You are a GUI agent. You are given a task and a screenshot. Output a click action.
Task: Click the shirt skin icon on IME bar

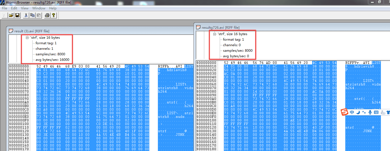[388, 112]
